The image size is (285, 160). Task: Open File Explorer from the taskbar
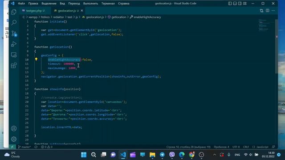click(152, 155)
